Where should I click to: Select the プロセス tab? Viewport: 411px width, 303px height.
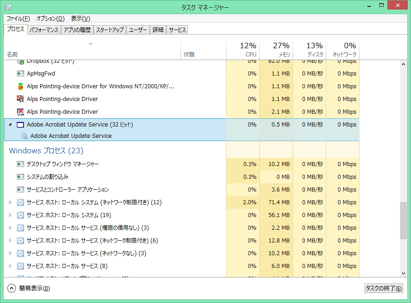[16, 29]
